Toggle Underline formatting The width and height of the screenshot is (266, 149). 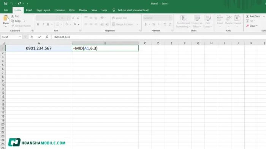coord(48,25)
